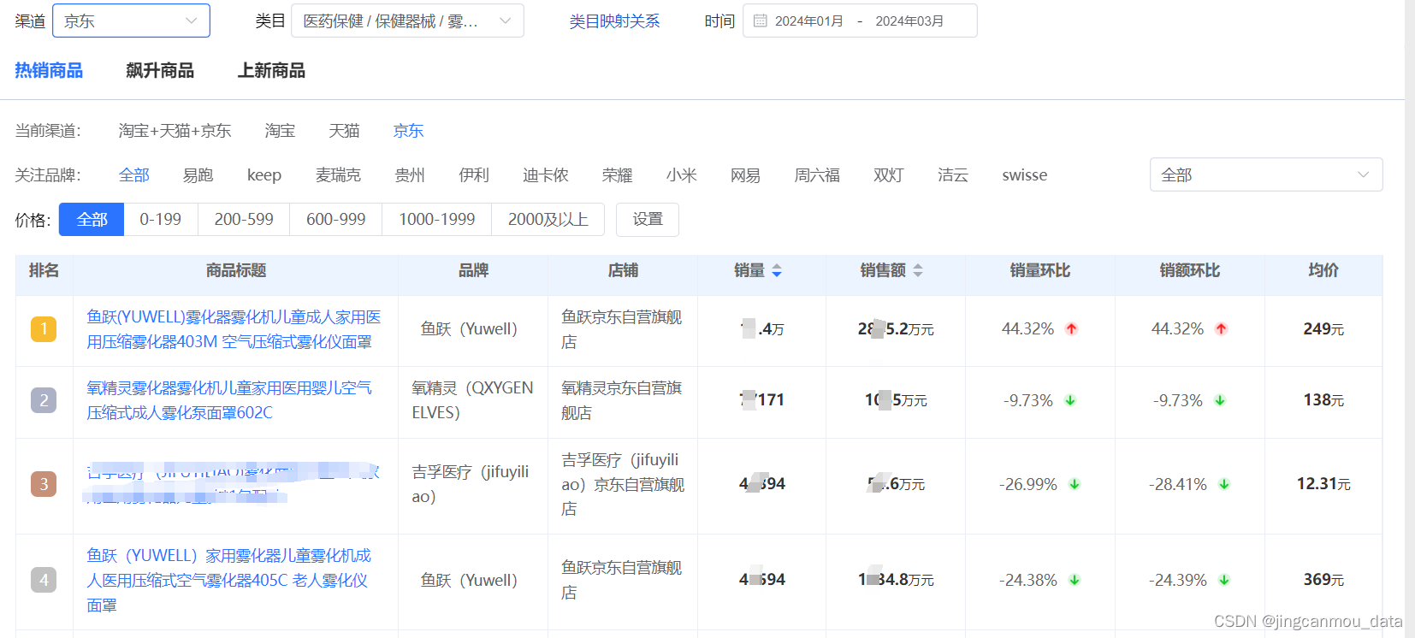
Task: Switch to the 飙升商品 tab
Action: 160,70
